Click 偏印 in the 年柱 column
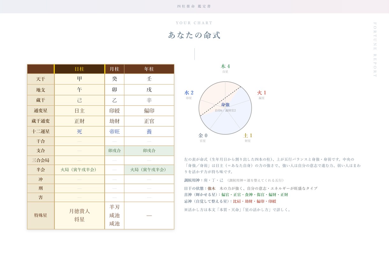 [149, 111]
